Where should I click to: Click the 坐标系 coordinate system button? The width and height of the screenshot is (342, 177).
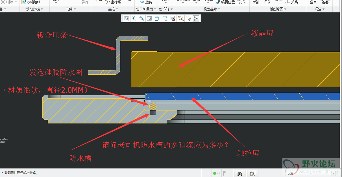pos(113,2)
